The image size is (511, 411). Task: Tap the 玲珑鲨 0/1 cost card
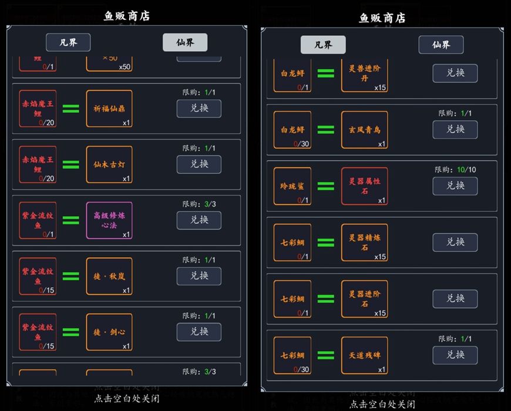293,186
